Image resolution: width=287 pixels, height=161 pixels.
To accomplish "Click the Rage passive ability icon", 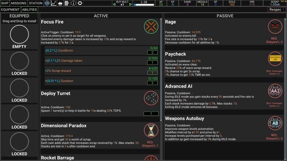I will (275, 27).
